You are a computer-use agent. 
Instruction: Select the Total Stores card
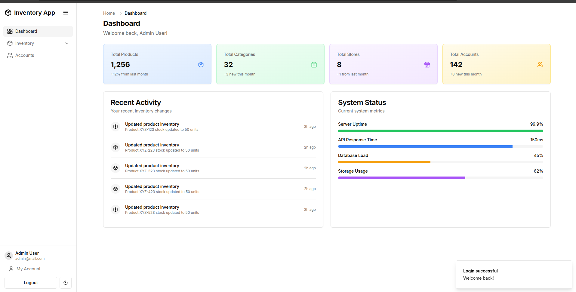(x=383, y=64)
